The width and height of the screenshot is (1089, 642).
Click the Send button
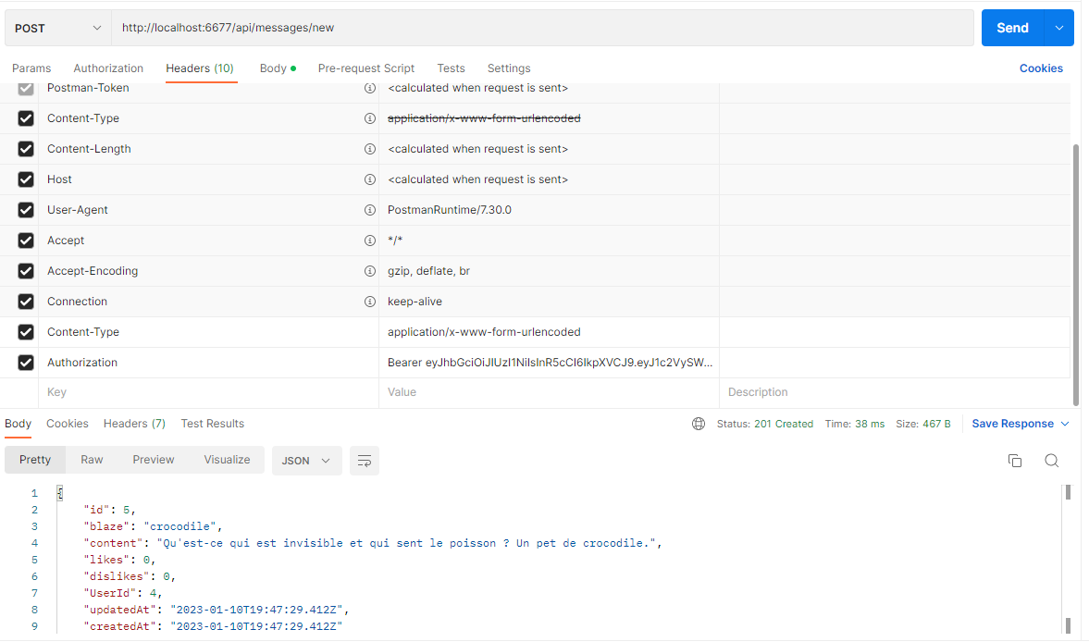[1011, 28]
